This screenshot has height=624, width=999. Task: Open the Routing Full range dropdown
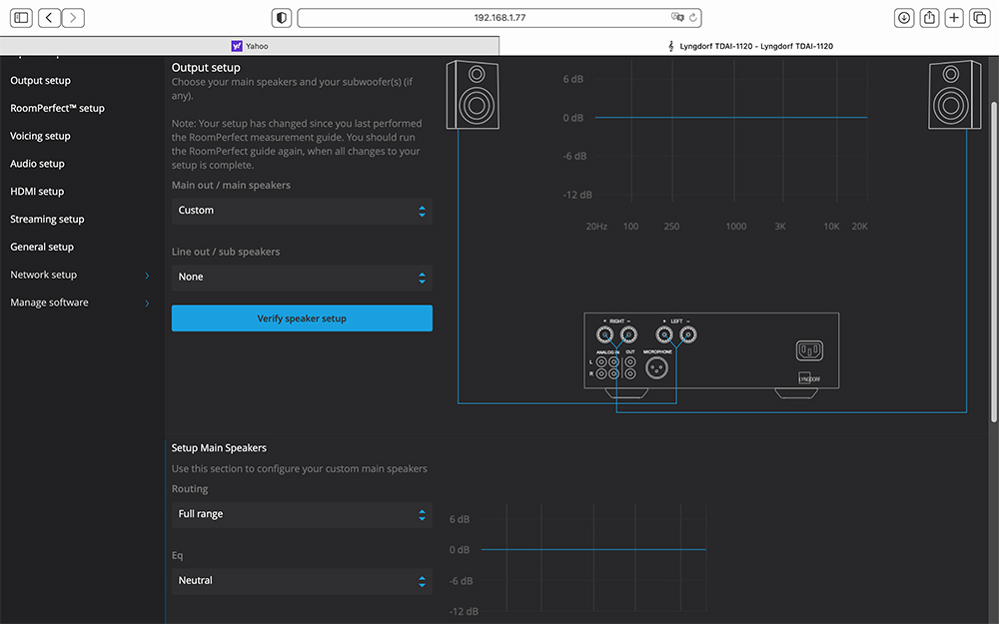click(302, 514)
